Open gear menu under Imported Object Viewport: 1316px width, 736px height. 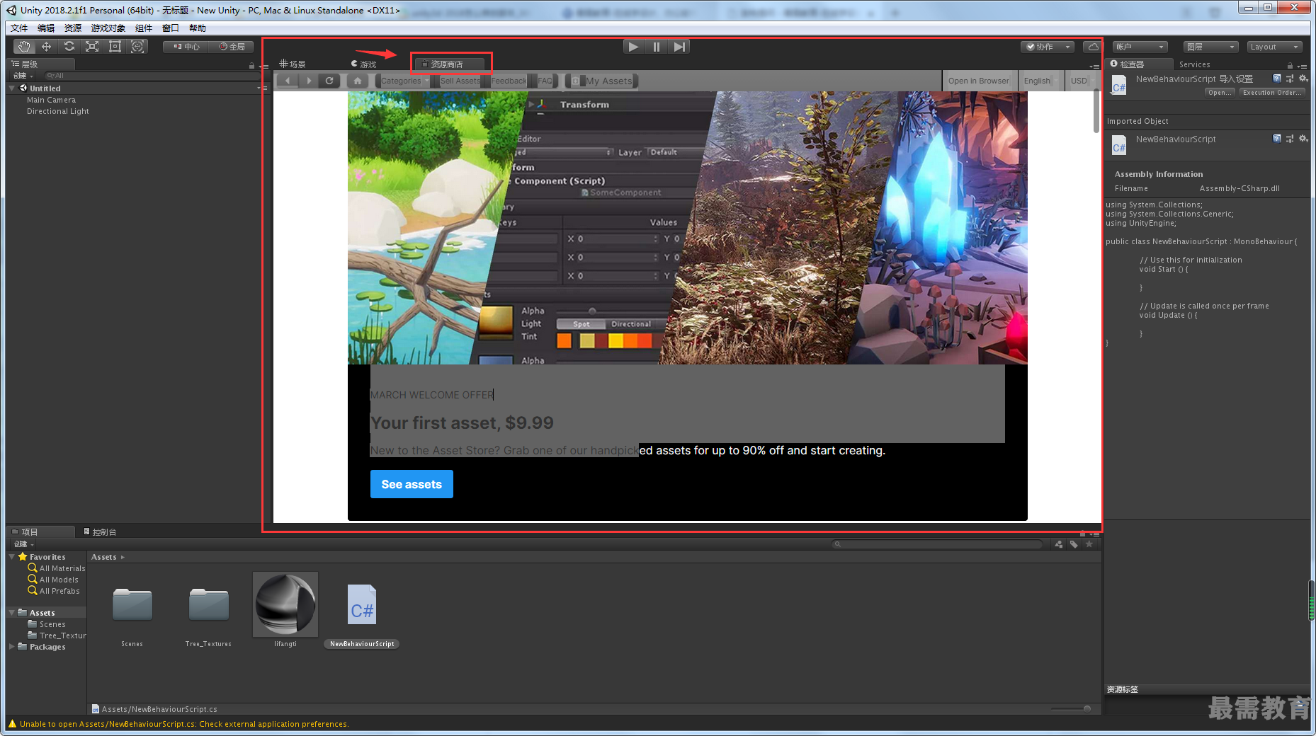pos(1303,139)
